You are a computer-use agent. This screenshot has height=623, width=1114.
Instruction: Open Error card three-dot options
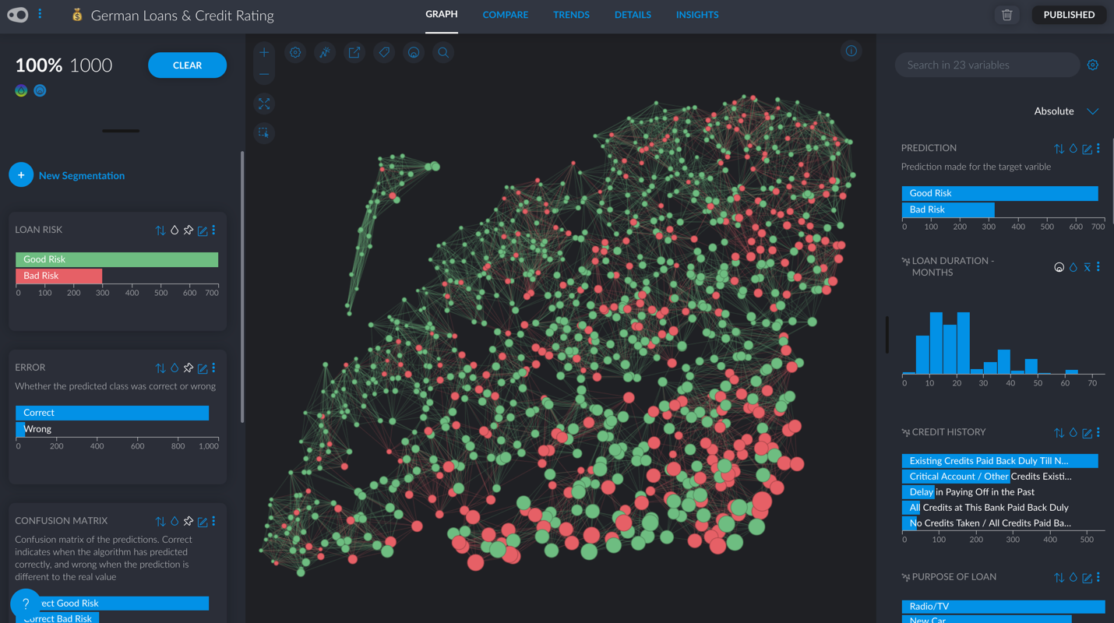213,368
